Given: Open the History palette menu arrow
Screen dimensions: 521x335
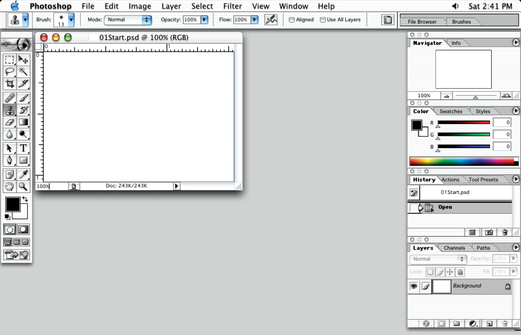Looking at the screenshot, I should [516, 179].
